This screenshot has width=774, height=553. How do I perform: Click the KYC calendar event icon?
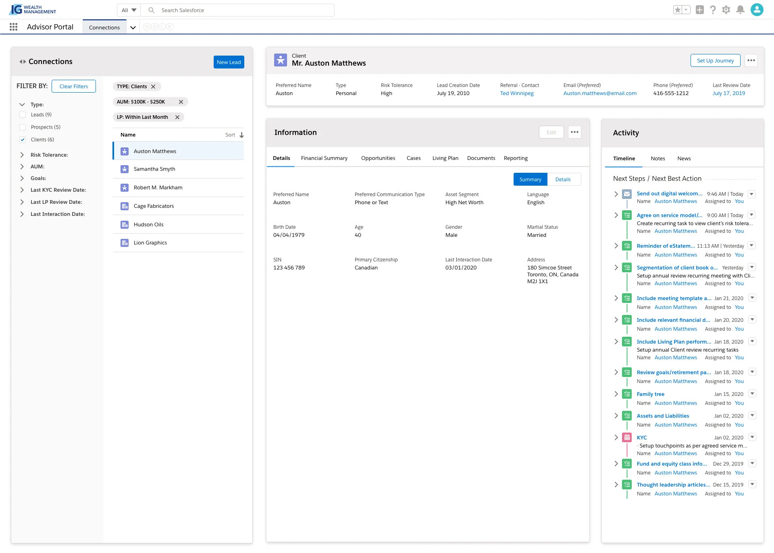click(x=627, y=437)
